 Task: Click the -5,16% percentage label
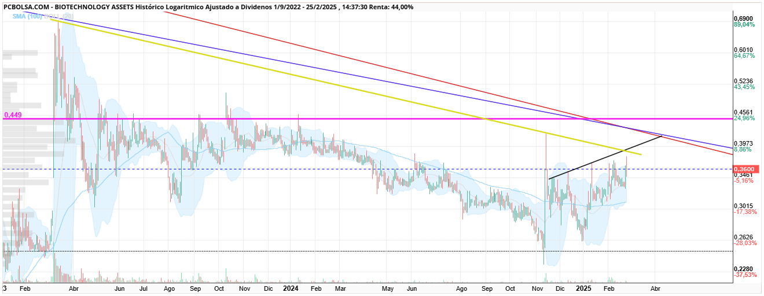(744, 181)
